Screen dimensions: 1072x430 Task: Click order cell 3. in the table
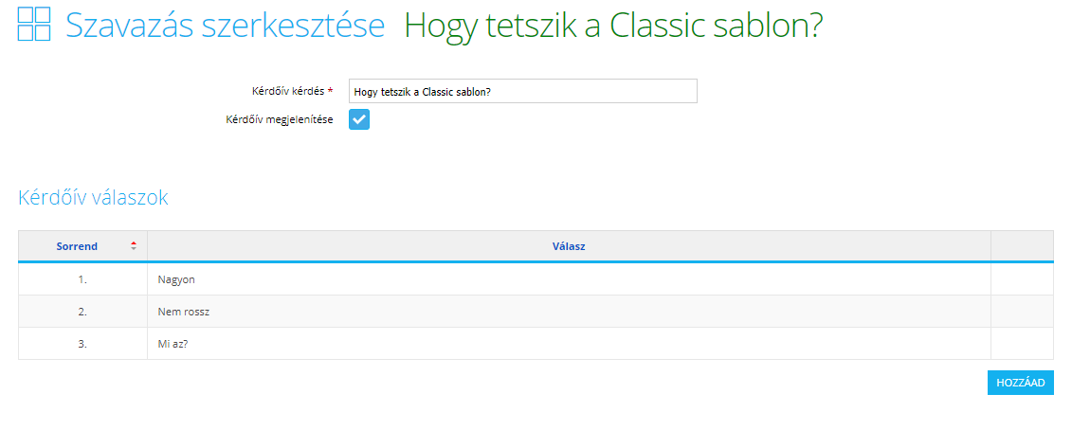click(82, 344)
